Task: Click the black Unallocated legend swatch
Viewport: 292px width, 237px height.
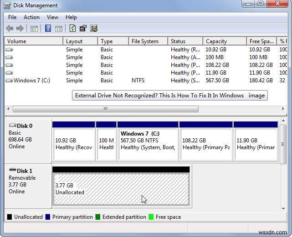Action: (10, 217)
